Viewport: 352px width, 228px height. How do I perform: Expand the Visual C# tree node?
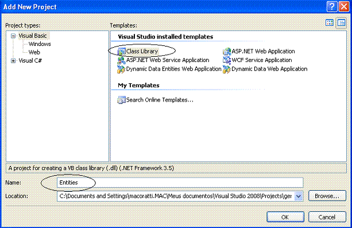[x=13, y=61]
